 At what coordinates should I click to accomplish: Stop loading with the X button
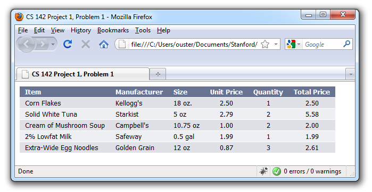coord(86,44)
